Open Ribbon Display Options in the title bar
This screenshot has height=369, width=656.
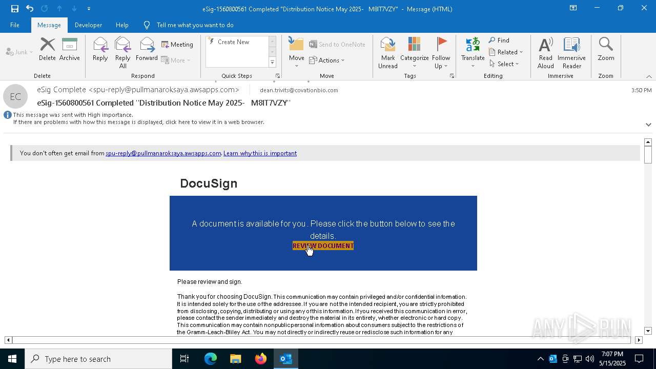point(573,8)
